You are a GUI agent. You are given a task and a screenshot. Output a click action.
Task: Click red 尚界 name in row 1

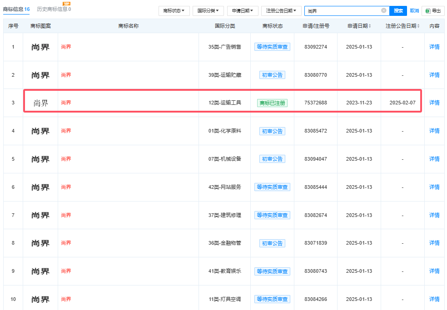(x=66, y=47)
